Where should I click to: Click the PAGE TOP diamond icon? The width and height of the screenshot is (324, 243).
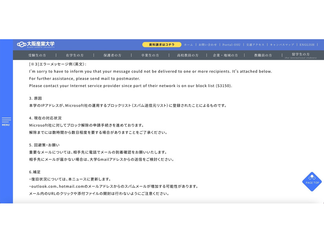coord(311,181)
